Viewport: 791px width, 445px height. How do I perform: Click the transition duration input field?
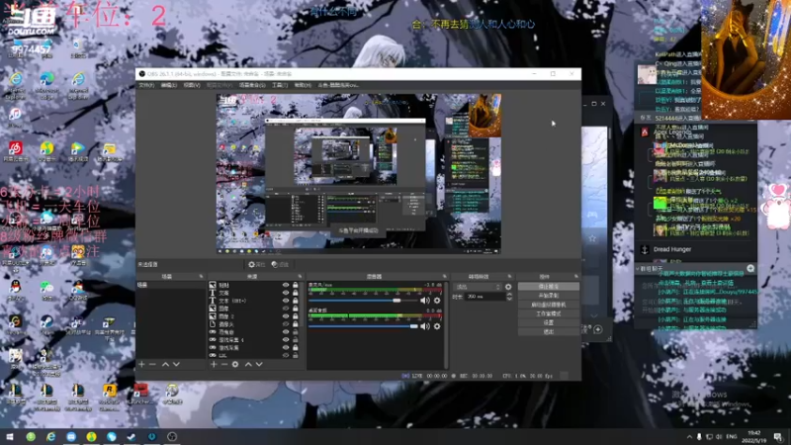tap(484, 297)
